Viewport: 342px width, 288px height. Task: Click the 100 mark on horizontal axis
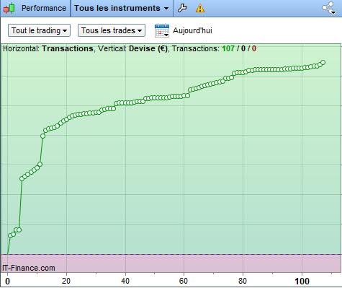point(302,281)
